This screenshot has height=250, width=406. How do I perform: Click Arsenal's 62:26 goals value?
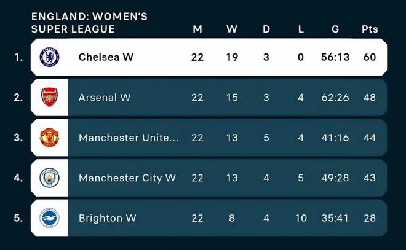click(x=334, y=97)
